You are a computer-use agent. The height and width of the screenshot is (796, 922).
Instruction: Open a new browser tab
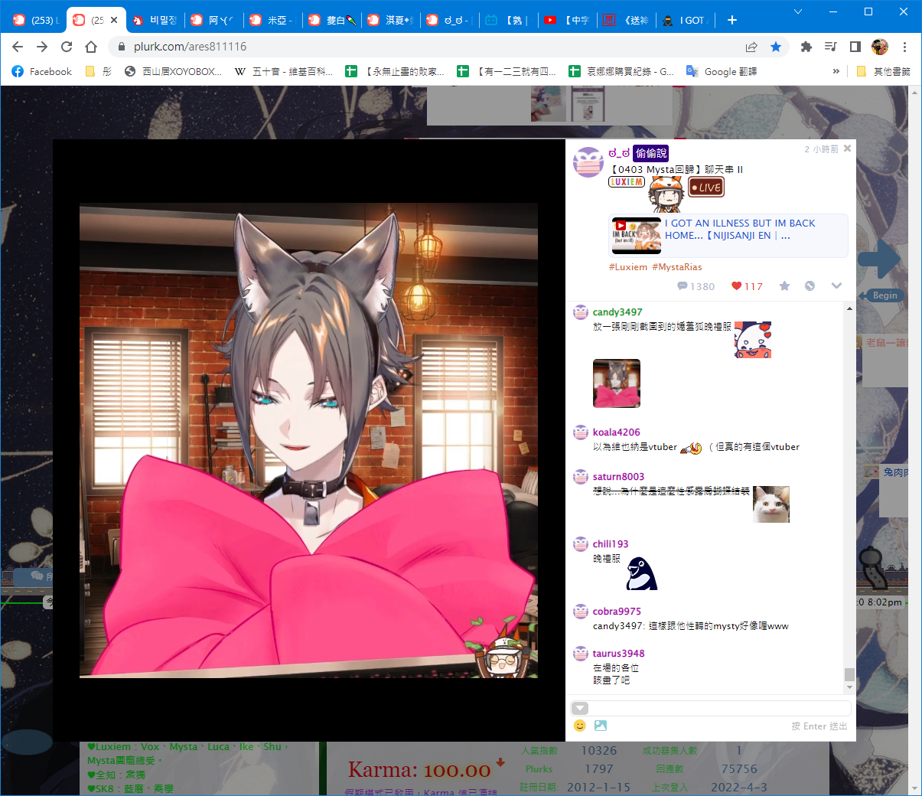point(732,20)
